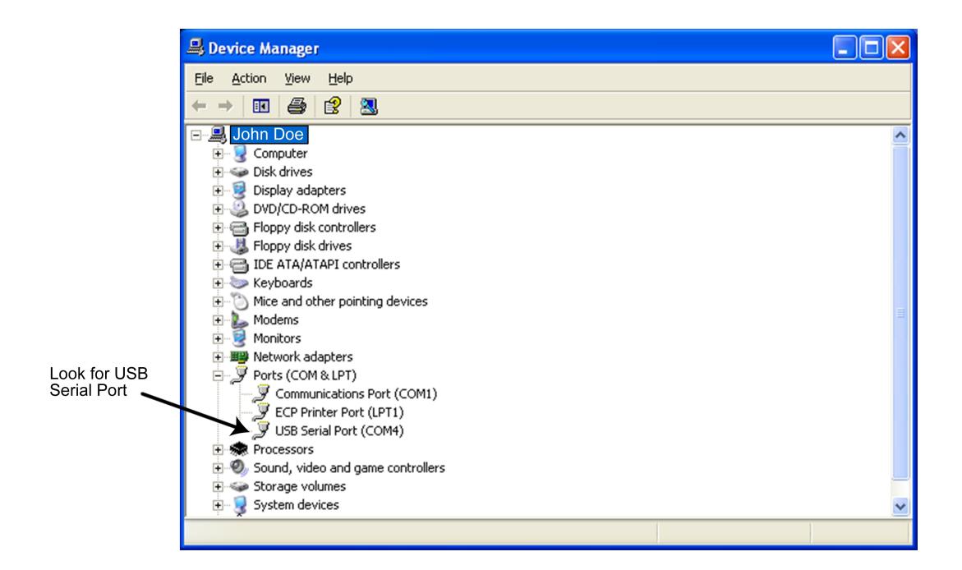Image resolution: width=962 pixels, height=570 pixels.
Task: Click the Keyboards icon
Action: 239,283
